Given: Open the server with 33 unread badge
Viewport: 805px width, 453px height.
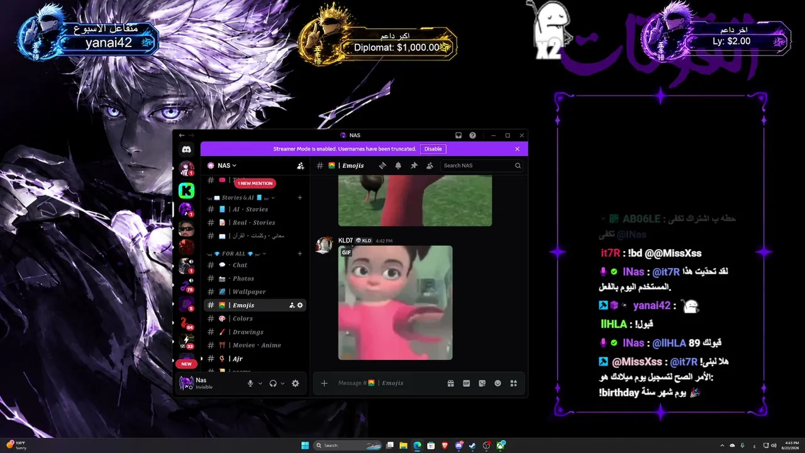Looking at the screenshot, I should pos(186,342).
